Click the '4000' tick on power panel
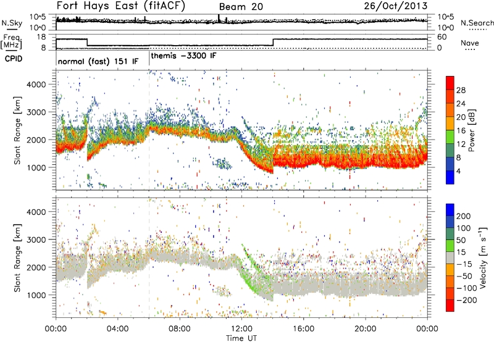494x342 pixels. pos(36,85)
